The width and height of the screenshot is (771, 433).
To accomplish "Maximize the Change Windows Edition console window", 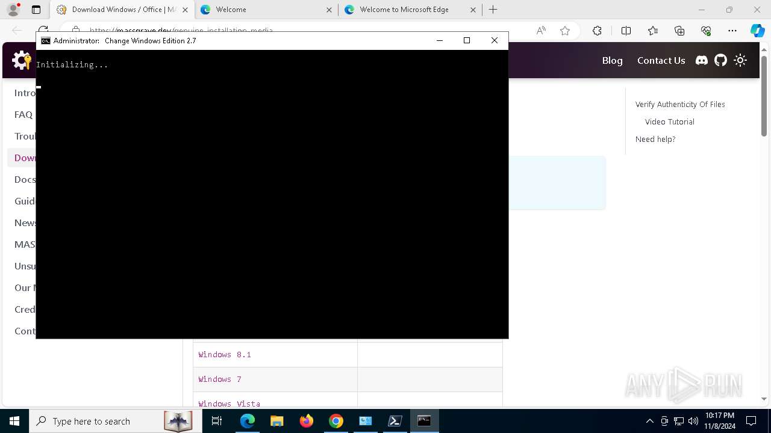I will tap(467, 40).
